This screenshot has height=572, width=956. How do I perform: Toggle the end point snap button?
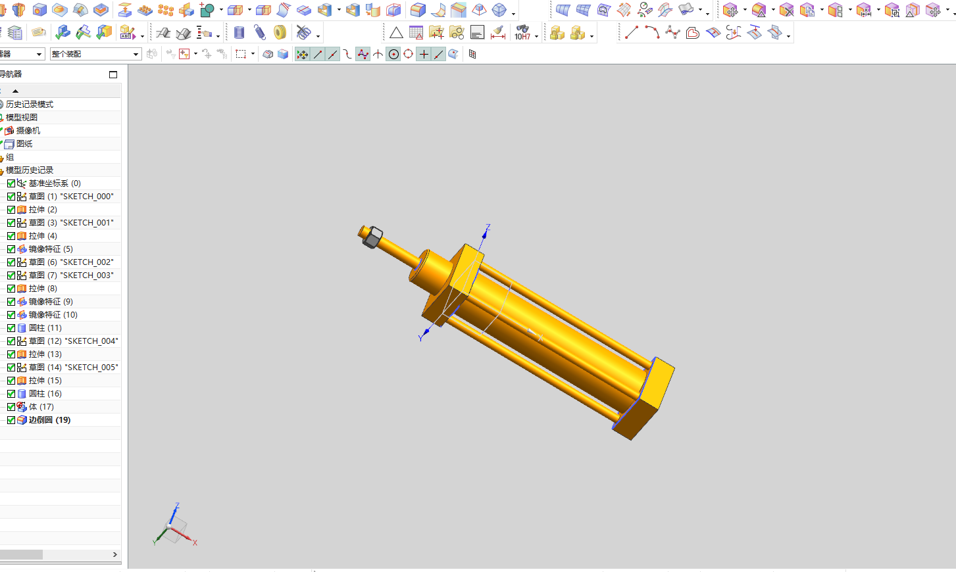[x=318, y=54]
